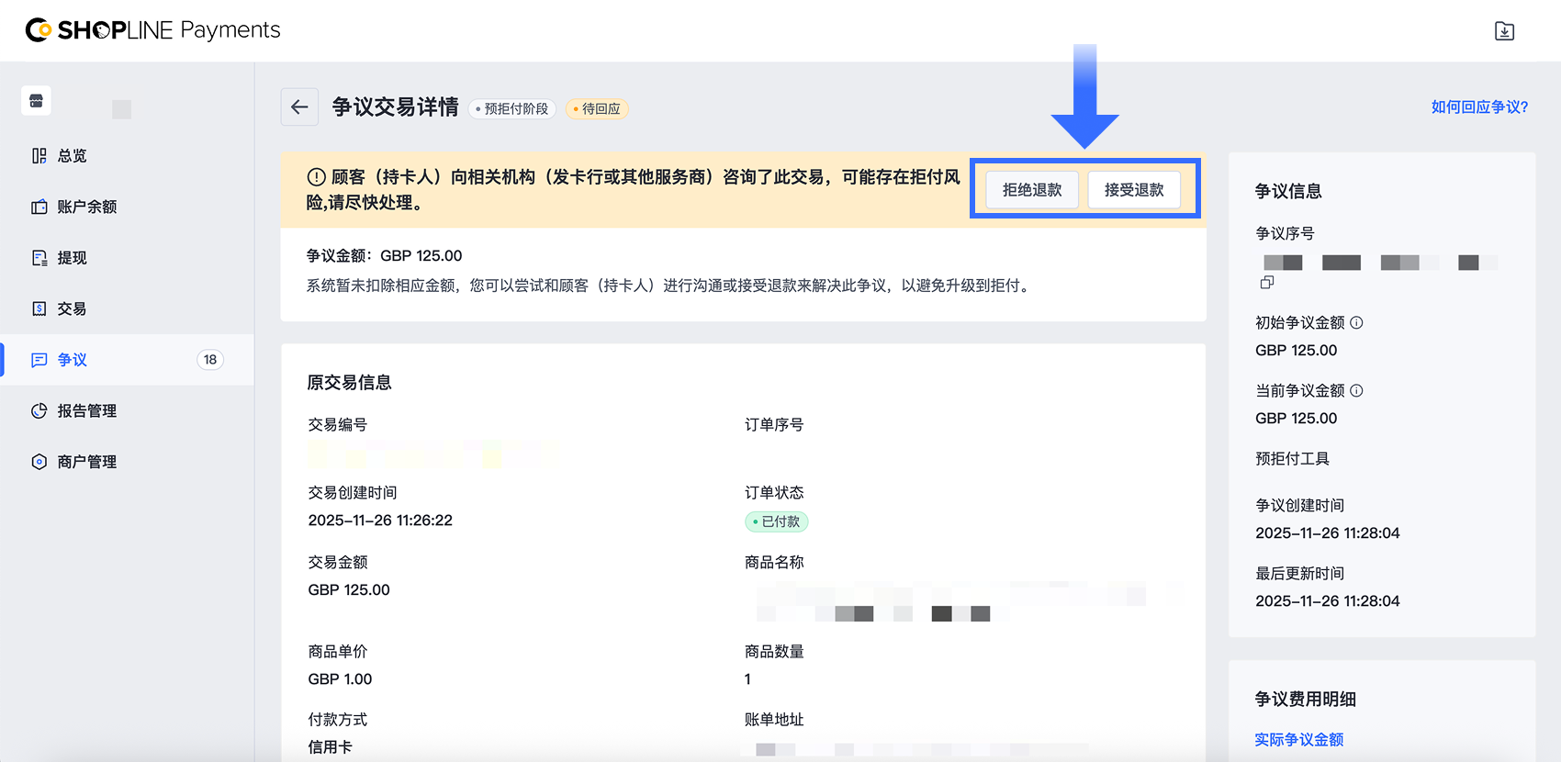The width and height of the screenshot is (1561, 762).
Task: Click the back arrow button
Action: pyautogui.click(x=299, y=107)
